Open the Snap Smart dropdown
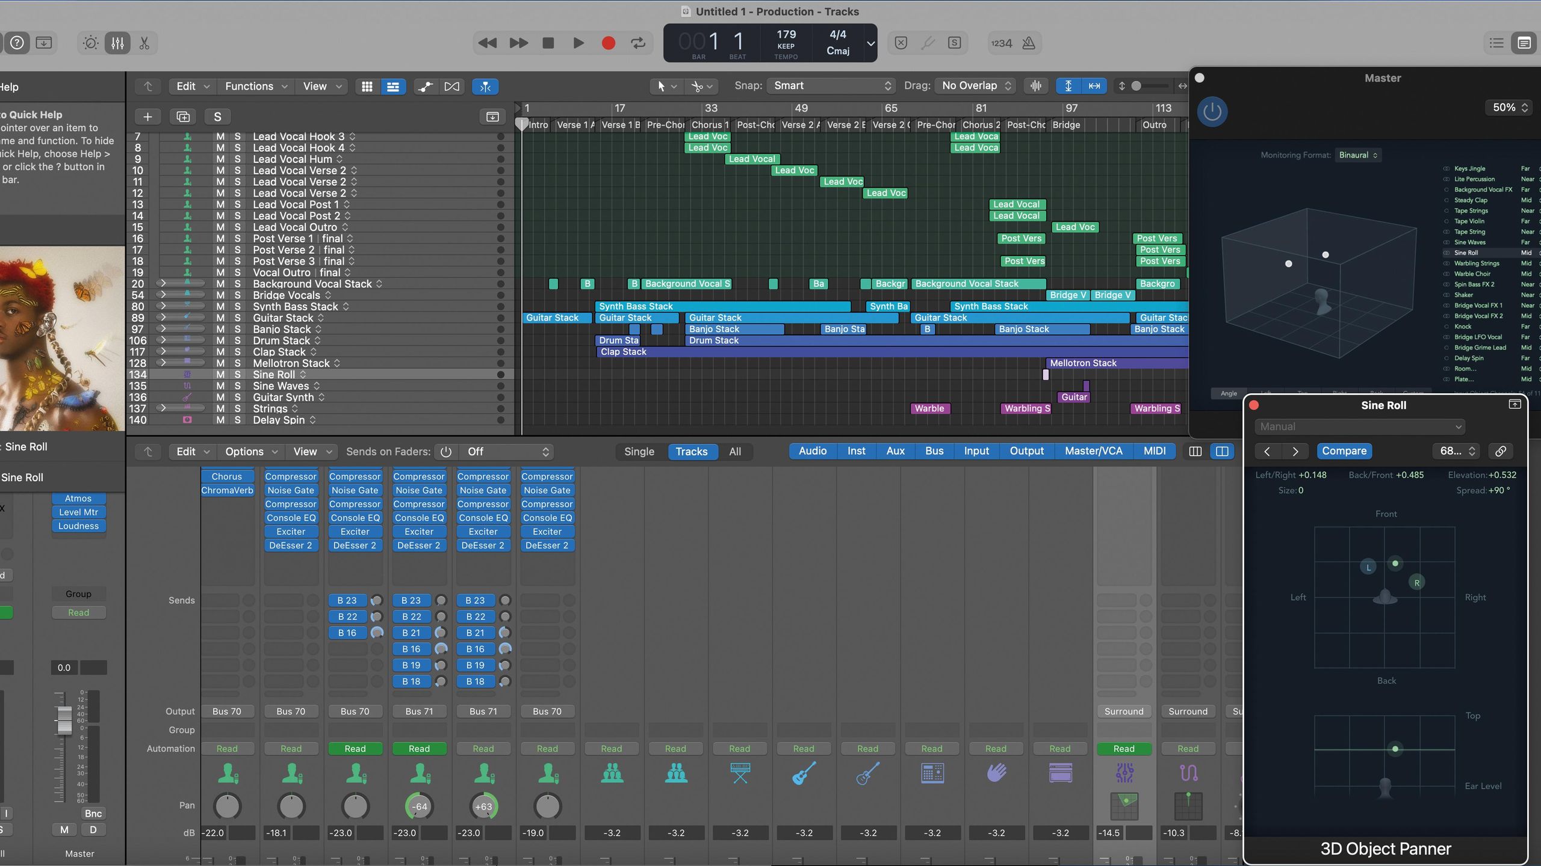Viewport: 1541px width, 866px height. pyautogui.click(x=831, y=86)
